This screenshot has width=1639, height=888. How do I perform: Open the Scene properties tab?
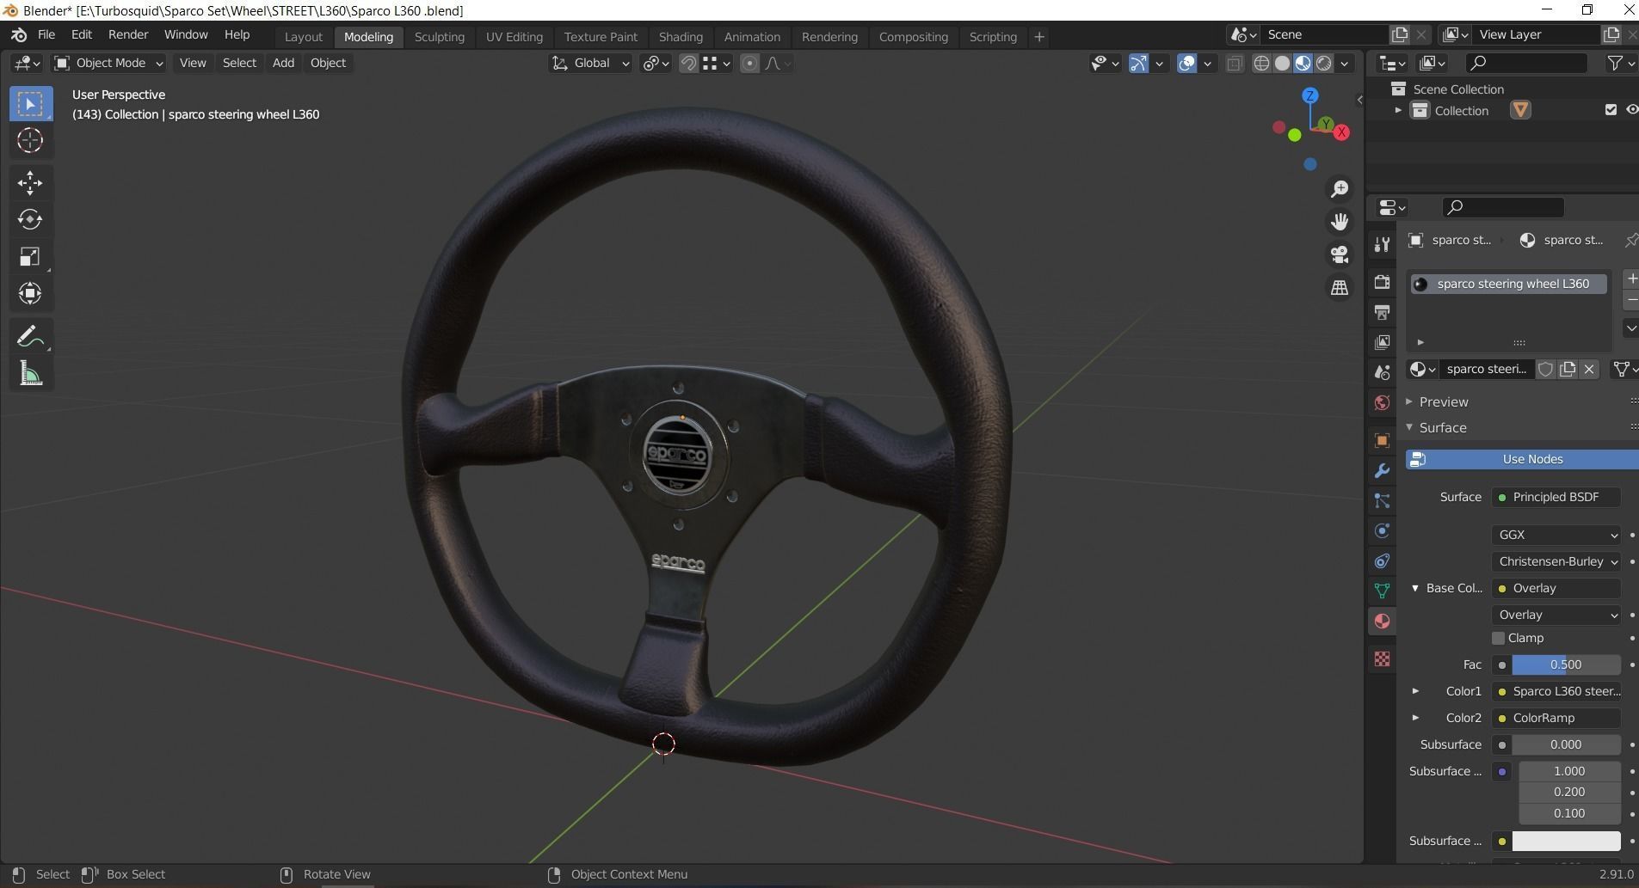(1382, 372)
